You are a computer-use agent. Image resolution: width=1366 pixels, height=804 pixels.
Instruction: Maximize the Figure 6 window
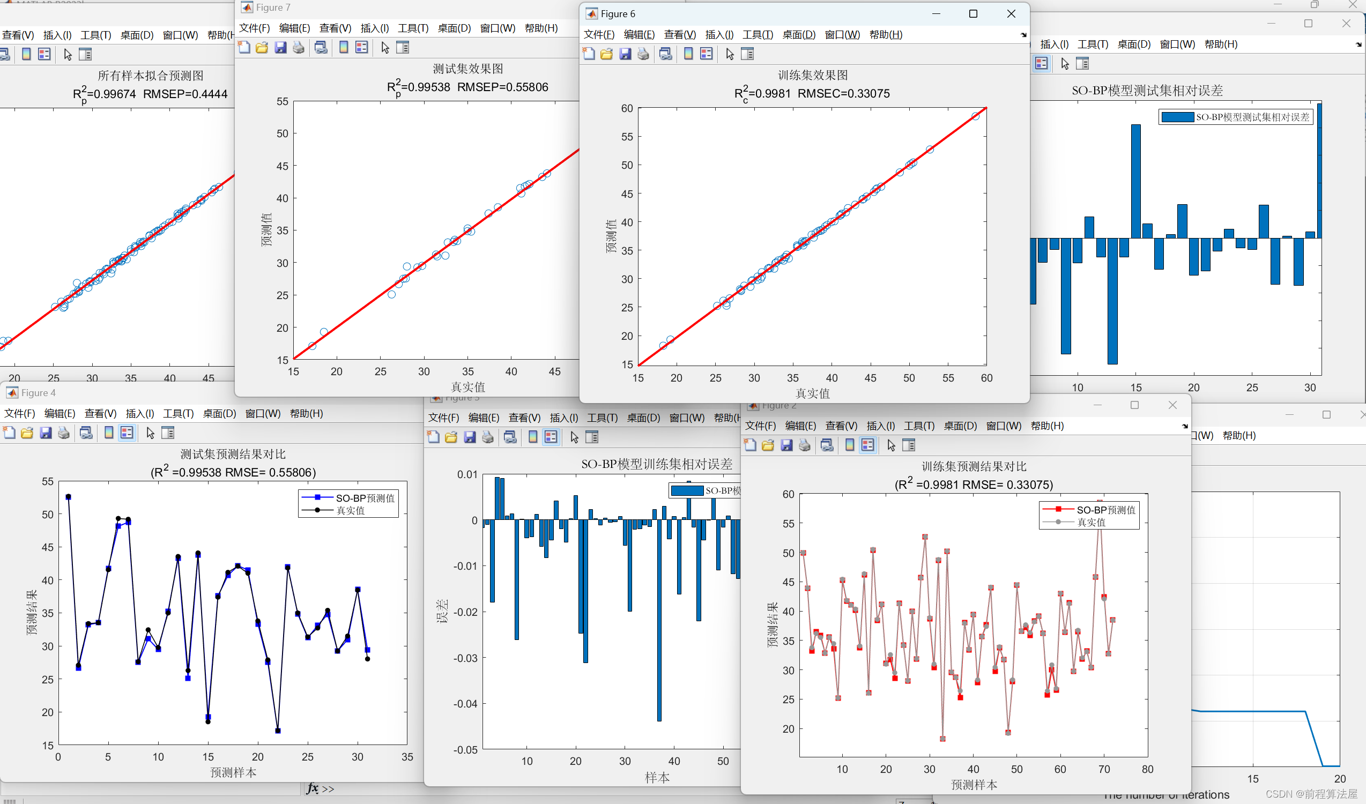(x=973, y=14)
